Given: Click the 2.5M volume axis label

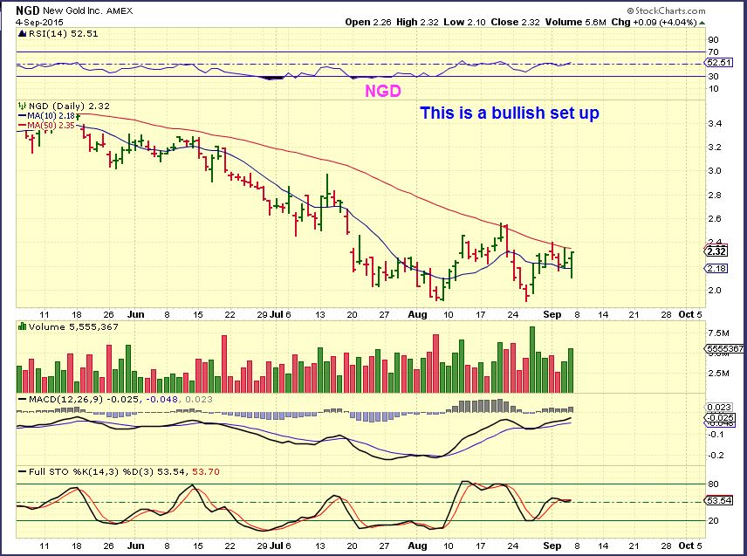Looking at the screenshot, I should (x=718, y=373).
